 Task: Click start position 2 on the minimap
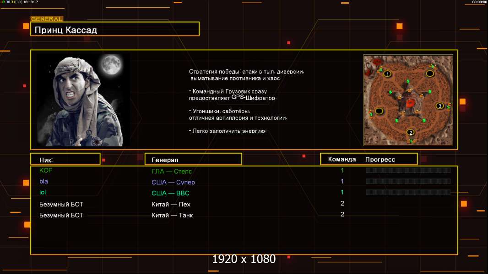pos(411,132)
